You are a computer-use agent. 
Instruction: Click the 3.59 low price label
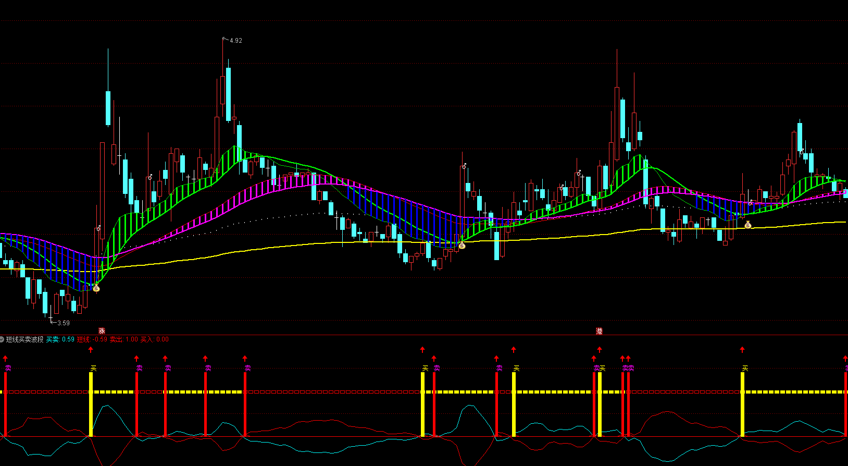point(63,323)
